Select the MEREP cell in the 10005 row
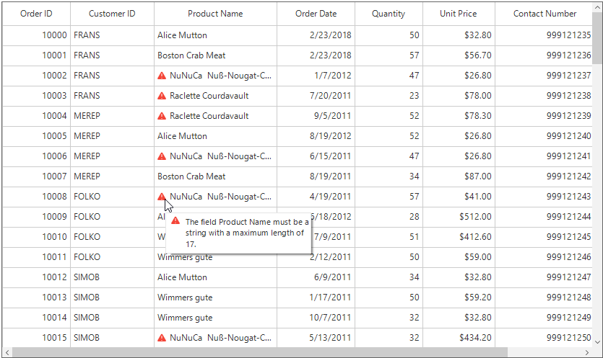The height and width of the screenshot is (358, 603). [x=112, y=136]
